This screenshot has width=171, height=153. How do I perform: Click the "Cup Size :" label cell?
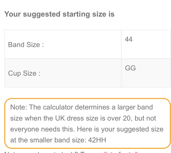click(x=24, y=73)
